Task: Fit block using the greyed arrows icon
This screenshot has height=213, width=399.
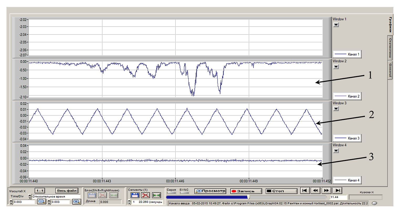Action: pyautogui.click(x=114, y=195)
